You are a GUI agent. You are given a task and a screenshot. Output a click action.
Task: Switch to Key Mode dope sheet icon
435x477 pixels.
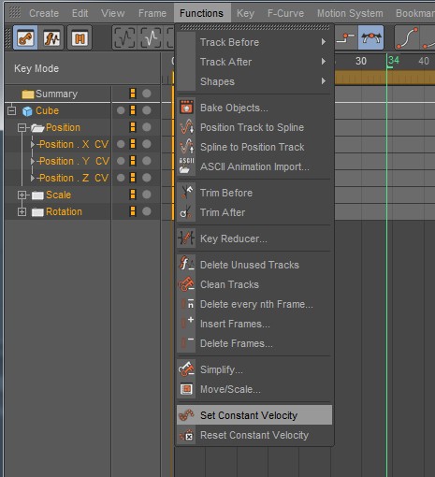pyautogui.click(x=25, y=38)
